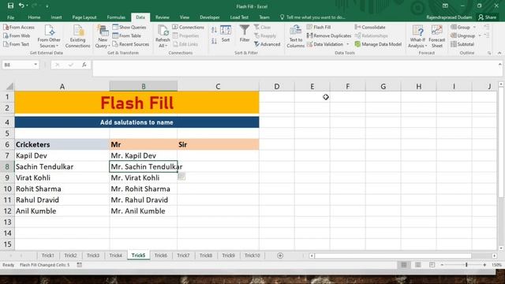Click the Data Validation button

(x=324, y=44)
